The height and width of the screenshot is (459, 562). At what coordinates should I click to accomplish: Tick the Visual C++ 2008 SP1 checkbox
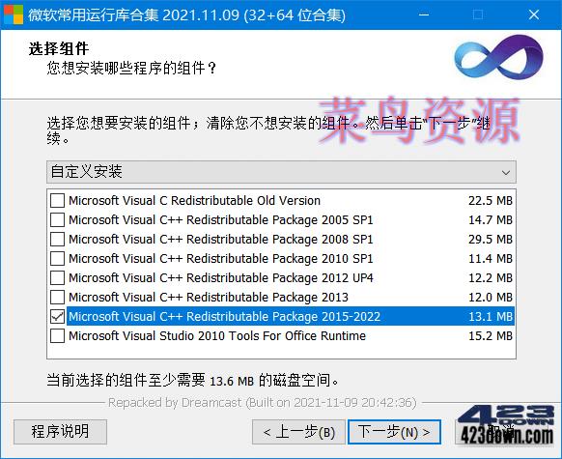[57, 240]
